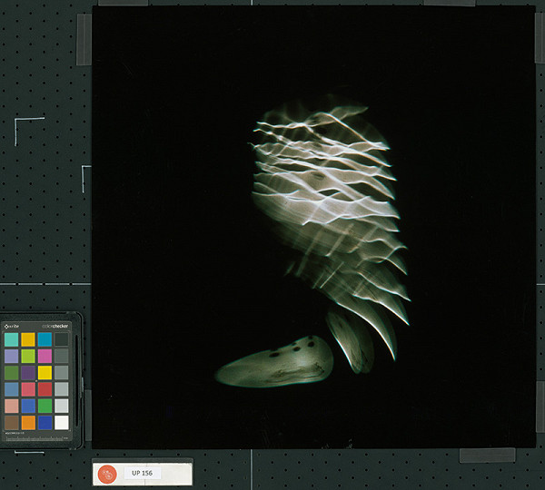545x490 pixels.
Task: Pick the cyan swatch in the top row
Action: [x=45, y=339]
